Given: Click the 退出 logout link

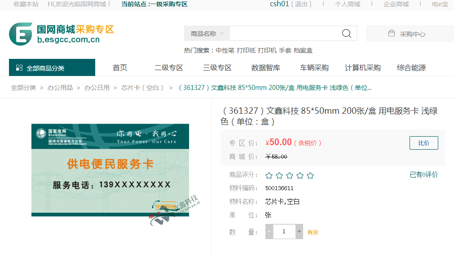Looking at the screenshot, I should pos(301,4).
